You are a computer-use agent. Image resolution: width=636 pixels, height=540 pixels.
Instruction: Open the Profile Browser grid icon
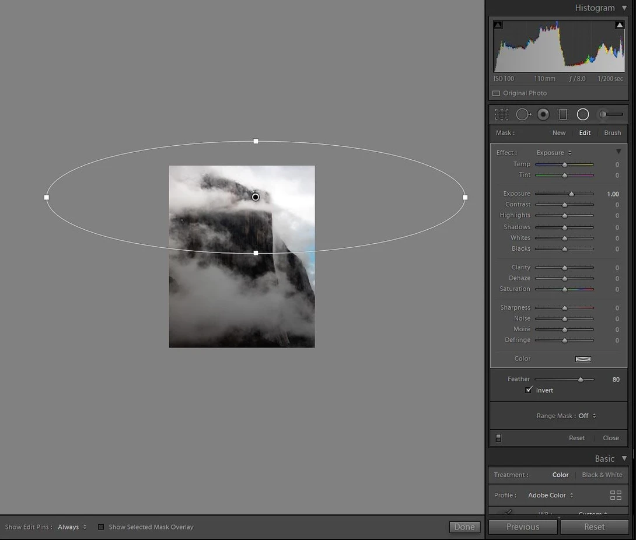616,495
